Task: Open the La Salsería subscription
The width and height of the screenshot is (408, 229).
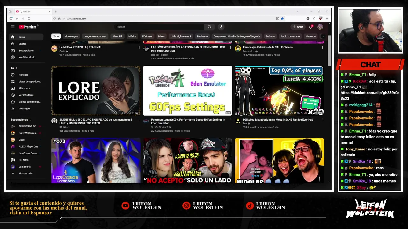Action: [26, 167]
